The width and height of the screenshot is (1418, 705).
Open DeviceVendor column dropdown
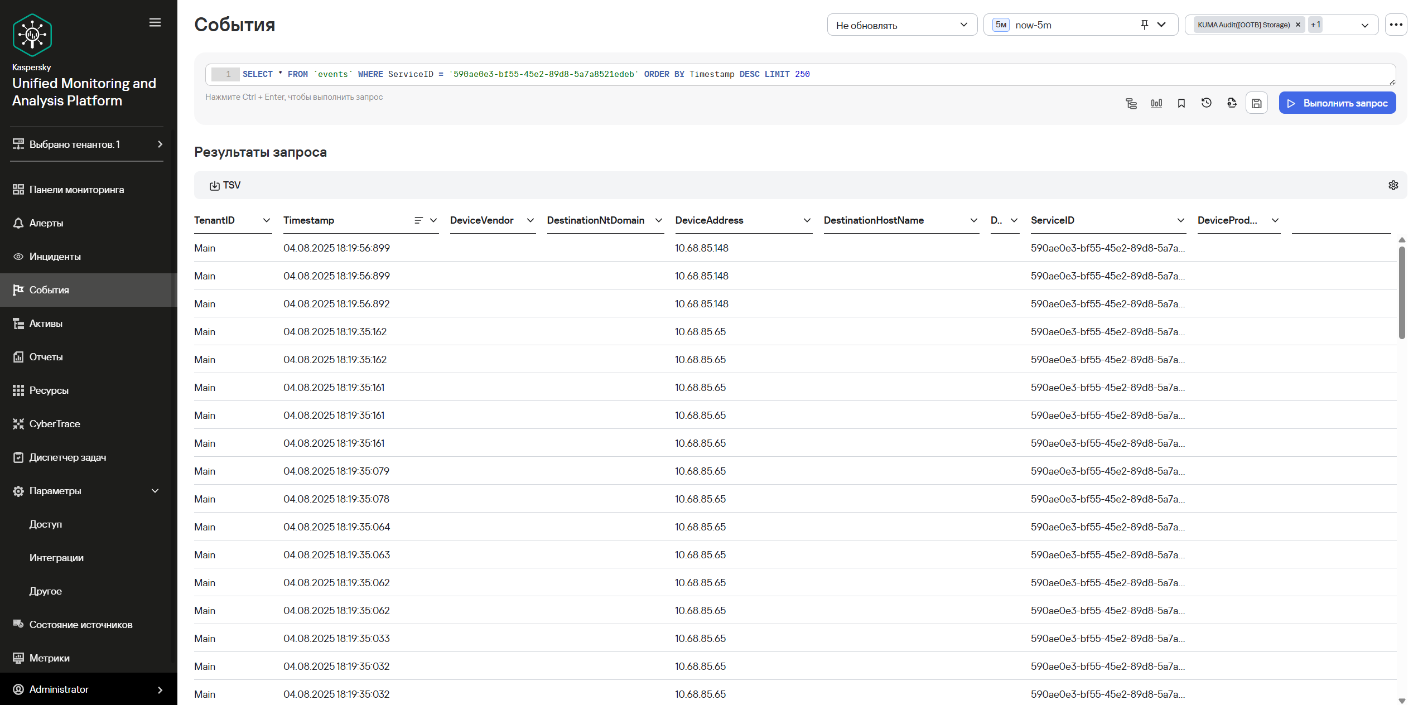point(530,220)
